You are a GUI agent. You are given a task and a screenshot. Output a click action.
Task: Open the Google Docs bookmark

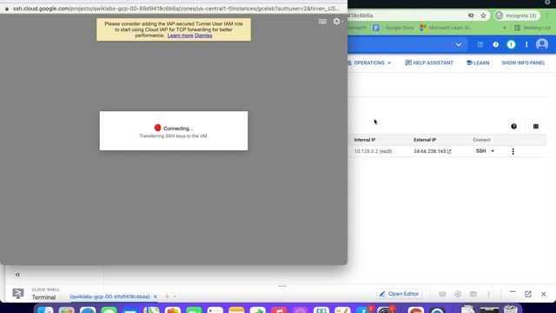coord(394,28)
